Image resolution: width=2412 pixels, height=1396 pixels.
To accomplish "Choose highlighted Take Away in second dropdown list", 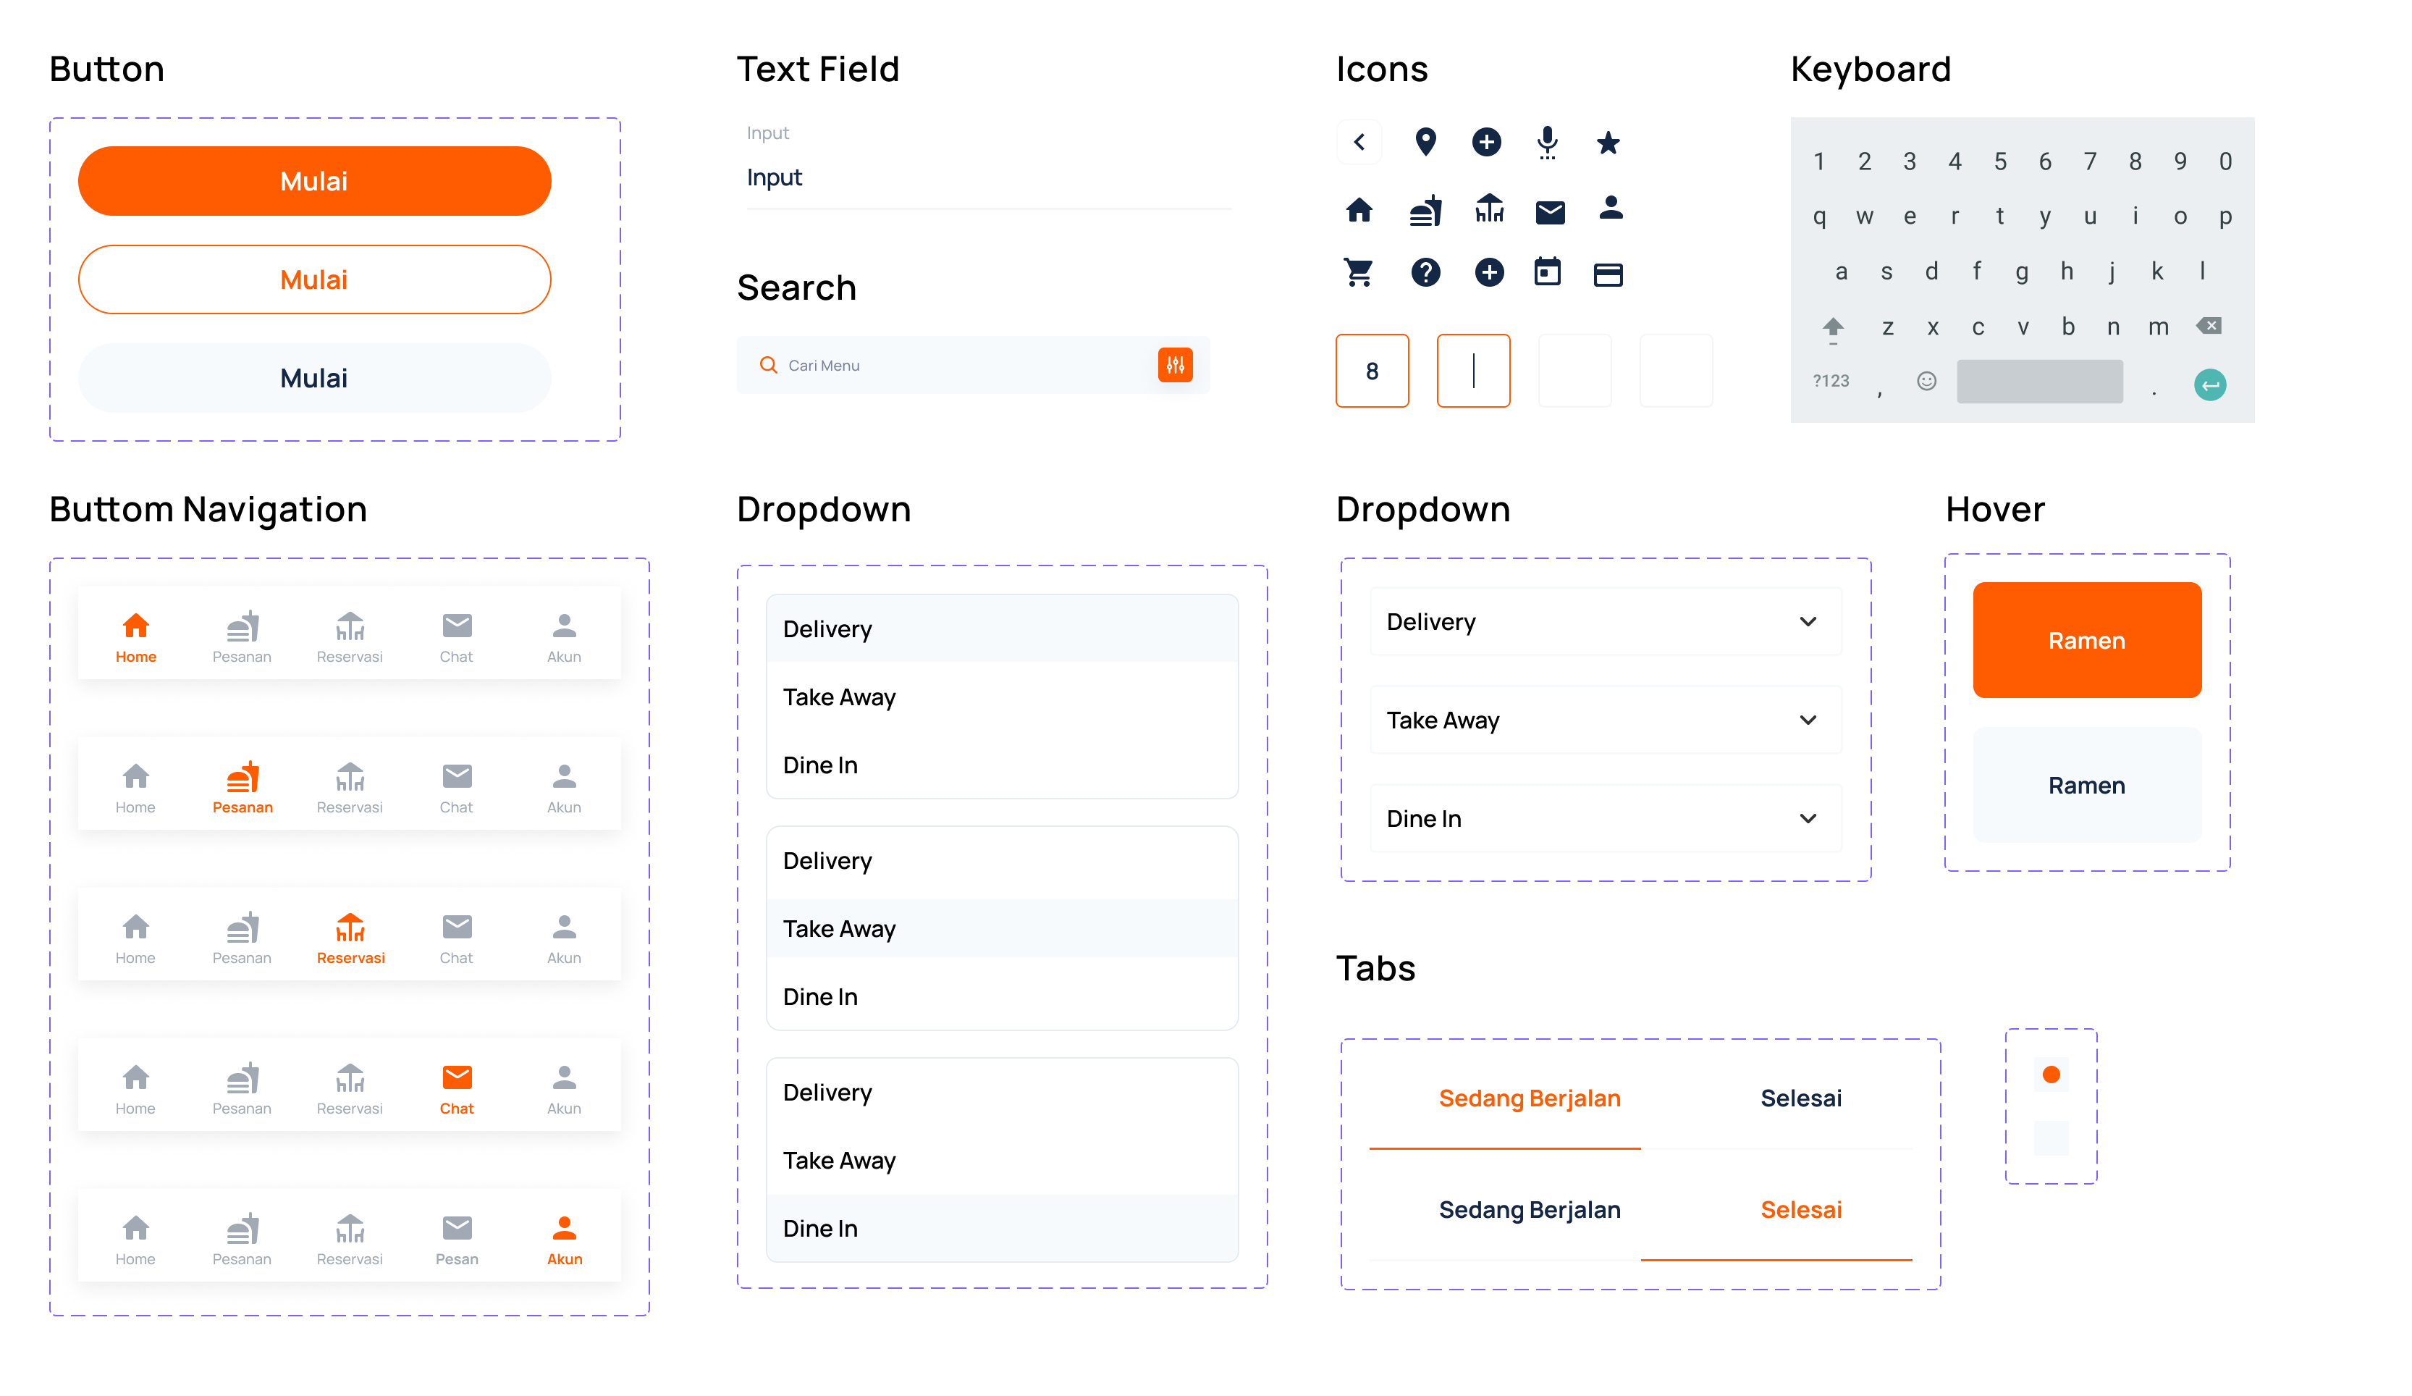I will click(x=1002, y=929).
